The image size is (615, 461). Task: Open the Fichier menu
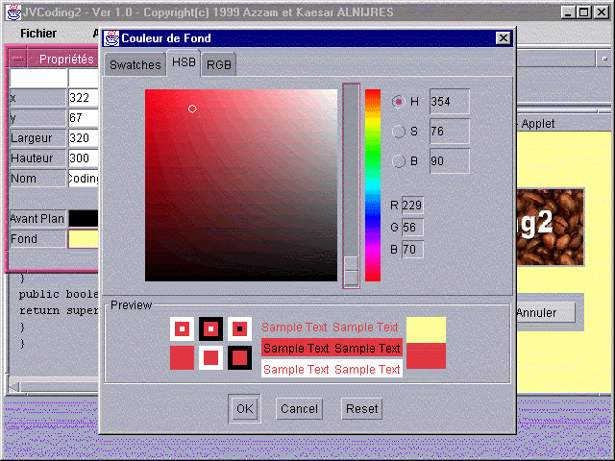click(x=38, y=34)
